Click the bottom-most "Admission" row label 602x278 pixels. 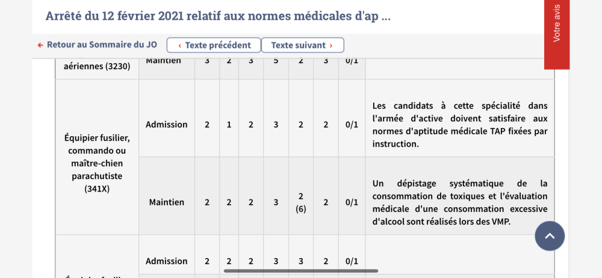(167, 261)
